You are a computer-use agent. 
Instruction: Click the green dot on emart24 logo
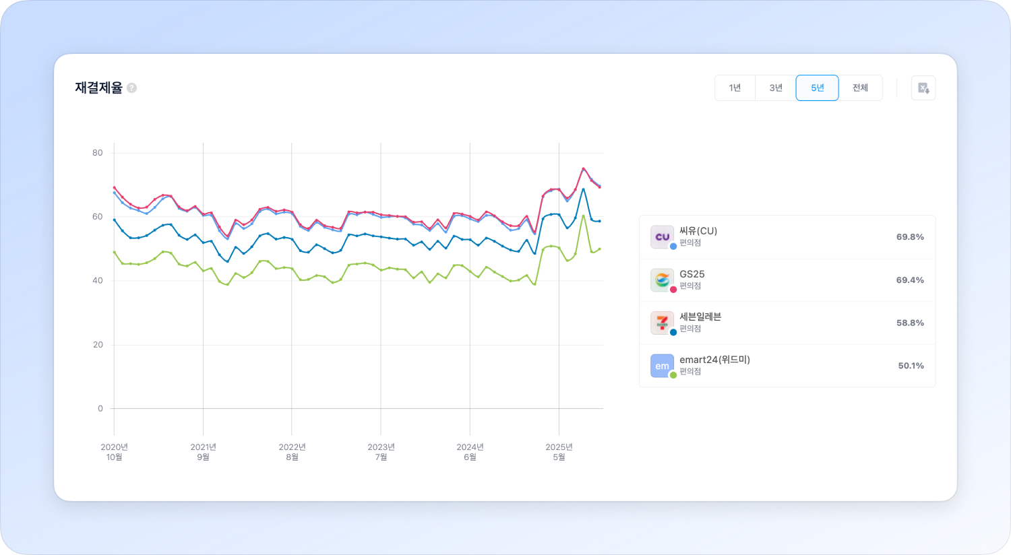point(673,375)
